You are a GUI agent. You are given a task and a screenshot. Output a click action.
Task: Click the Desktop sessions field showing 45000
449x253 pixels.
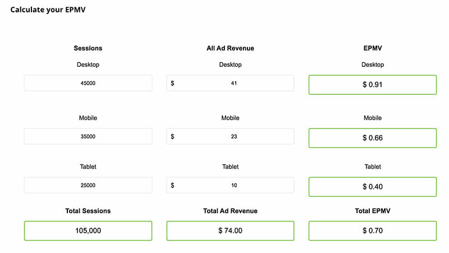coord(88,83)
